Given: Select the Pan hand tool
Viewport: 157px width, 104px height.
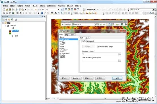Looking at the screenshot, I should (x=10, y=13).
